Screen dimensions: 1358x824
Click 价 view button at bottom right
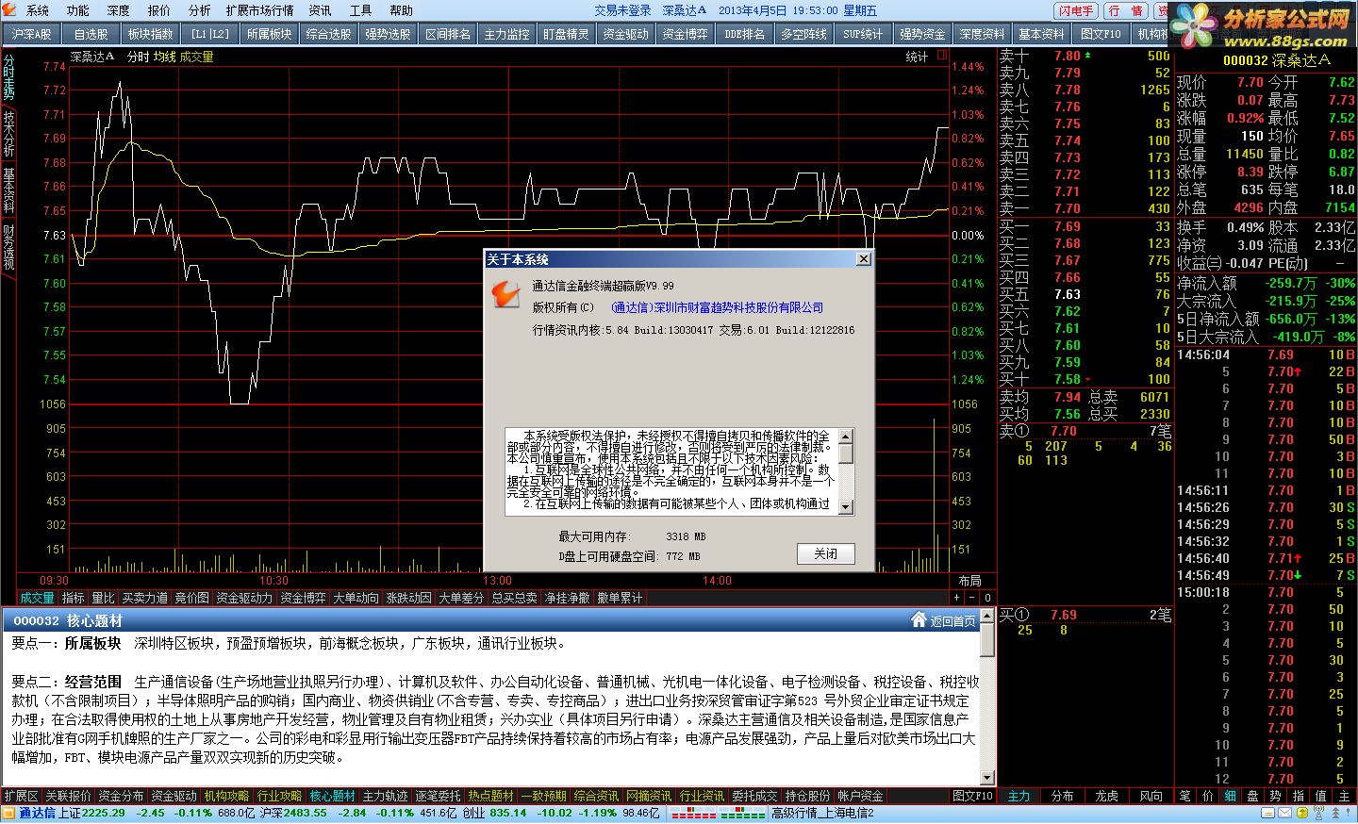point(1207,796)
